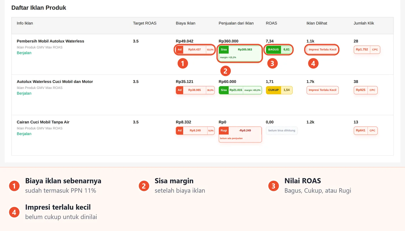This screenshot has width=405, height=231.
Task: Click Berjalan status of Cairan Cuci Mobil Tanpa Air
Action: coord(24,134)
